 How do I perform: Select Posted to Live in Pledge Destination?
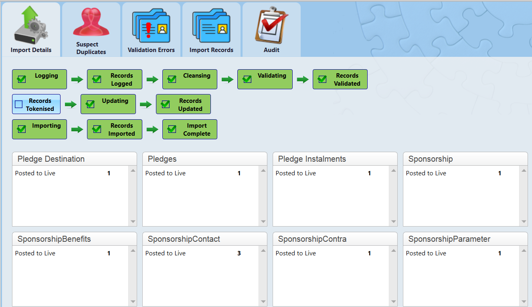[35, 173]
